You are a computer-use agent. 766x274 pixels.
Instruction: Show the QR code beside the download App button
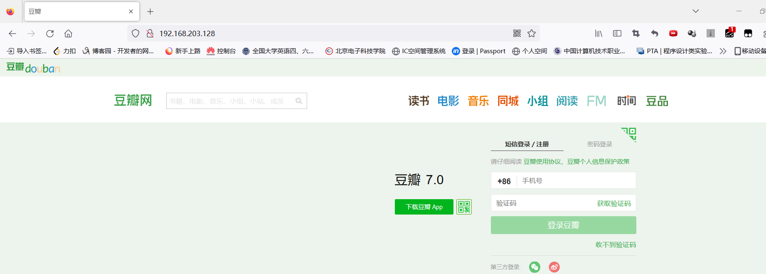464,207
